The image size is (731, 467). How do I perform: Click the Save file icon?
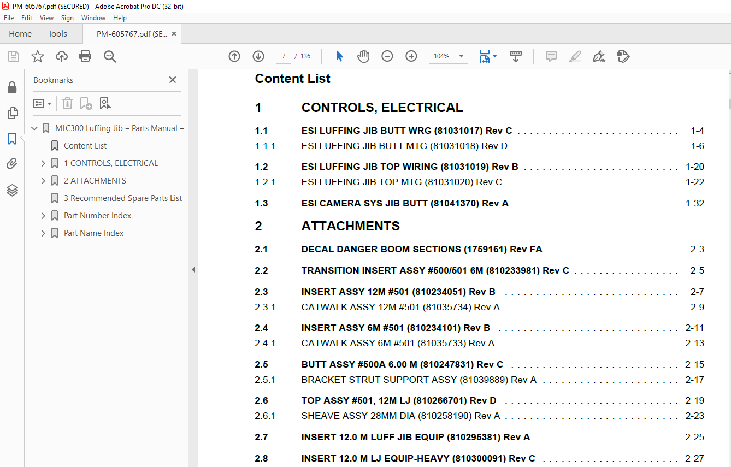[x=14, y=56]
